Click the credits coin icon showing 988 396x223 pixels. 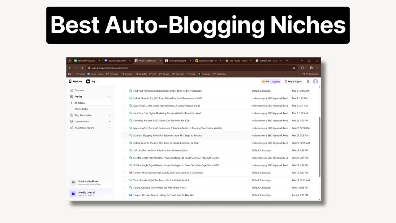point(264,81)
